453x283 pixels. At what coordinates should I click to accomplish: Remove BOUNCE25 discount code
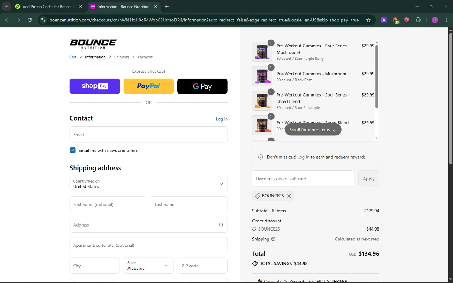289,196
